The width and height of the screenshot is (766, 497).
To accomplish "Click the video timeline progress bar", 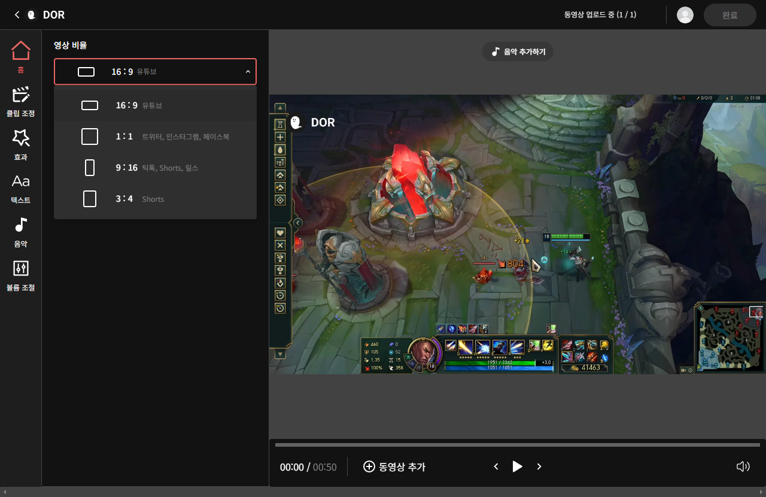I will 518,445.
